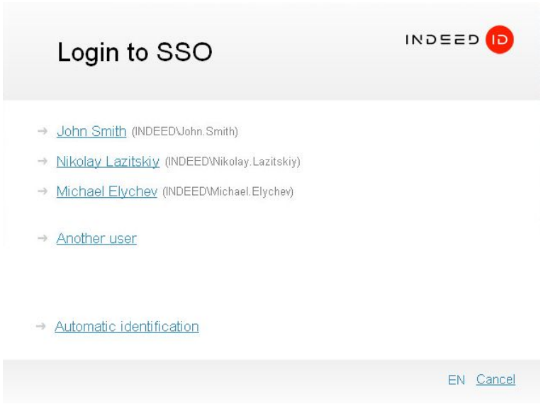Image resolution: width=543 pixels, height=404 pixels.
Task: Click the INDEED\Nikolay.Lazitskiy domain account text
Action: (233, 162)
